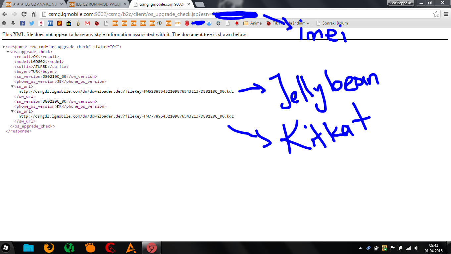Image resolution: width=451 pixels, height=254 pixels.
Task: Click the result OK line
Action: tap(37, 57)
